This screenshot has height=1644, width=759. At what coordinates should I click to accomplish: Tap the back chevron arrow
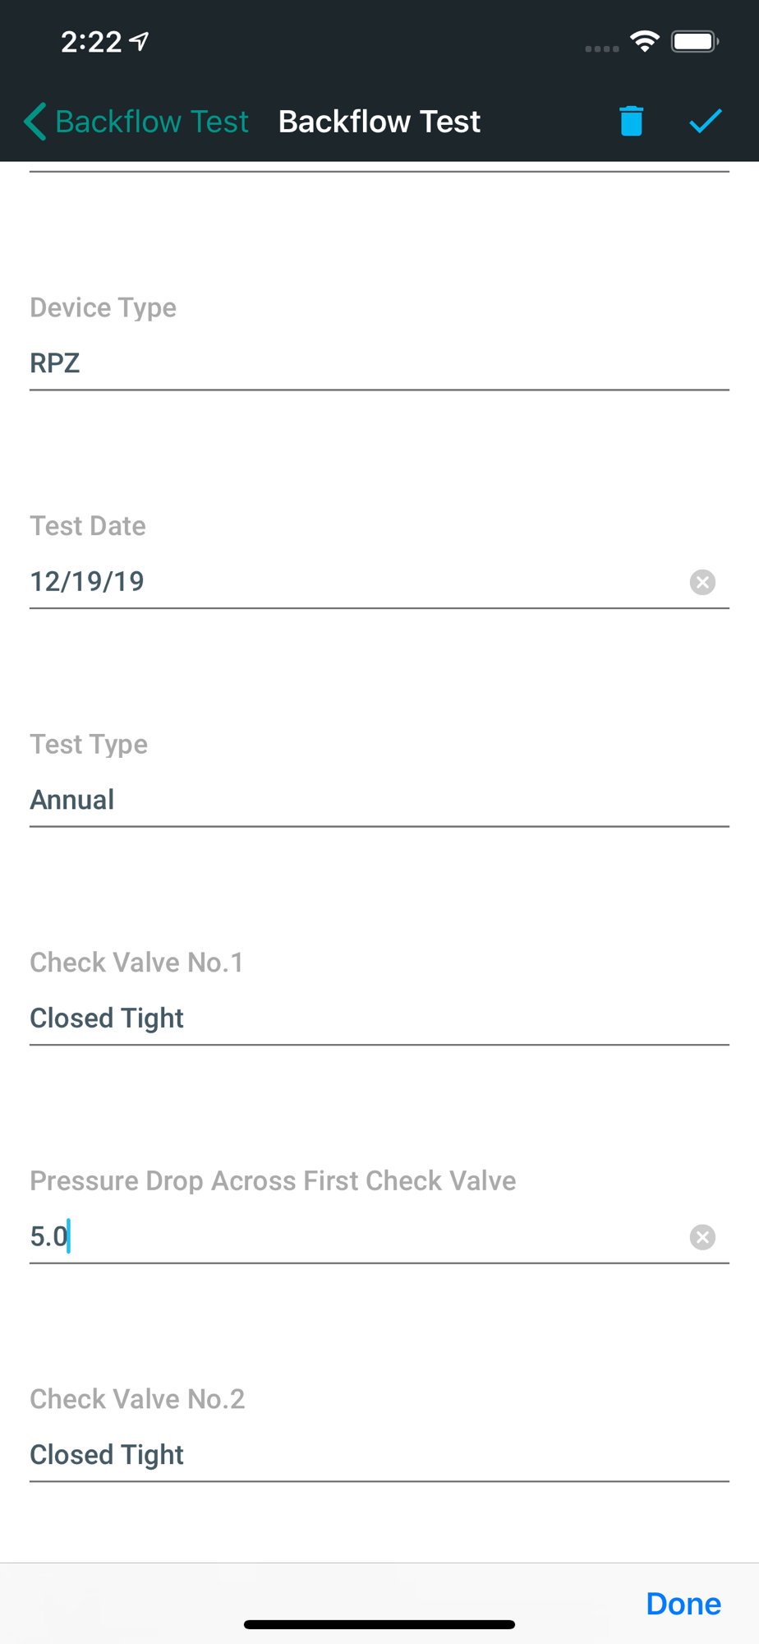(x=34, y=122)
